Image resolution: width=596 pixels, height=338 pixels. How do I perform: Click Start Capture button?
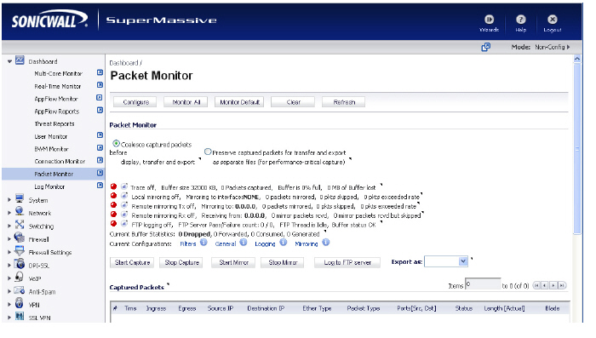[132, 263]
